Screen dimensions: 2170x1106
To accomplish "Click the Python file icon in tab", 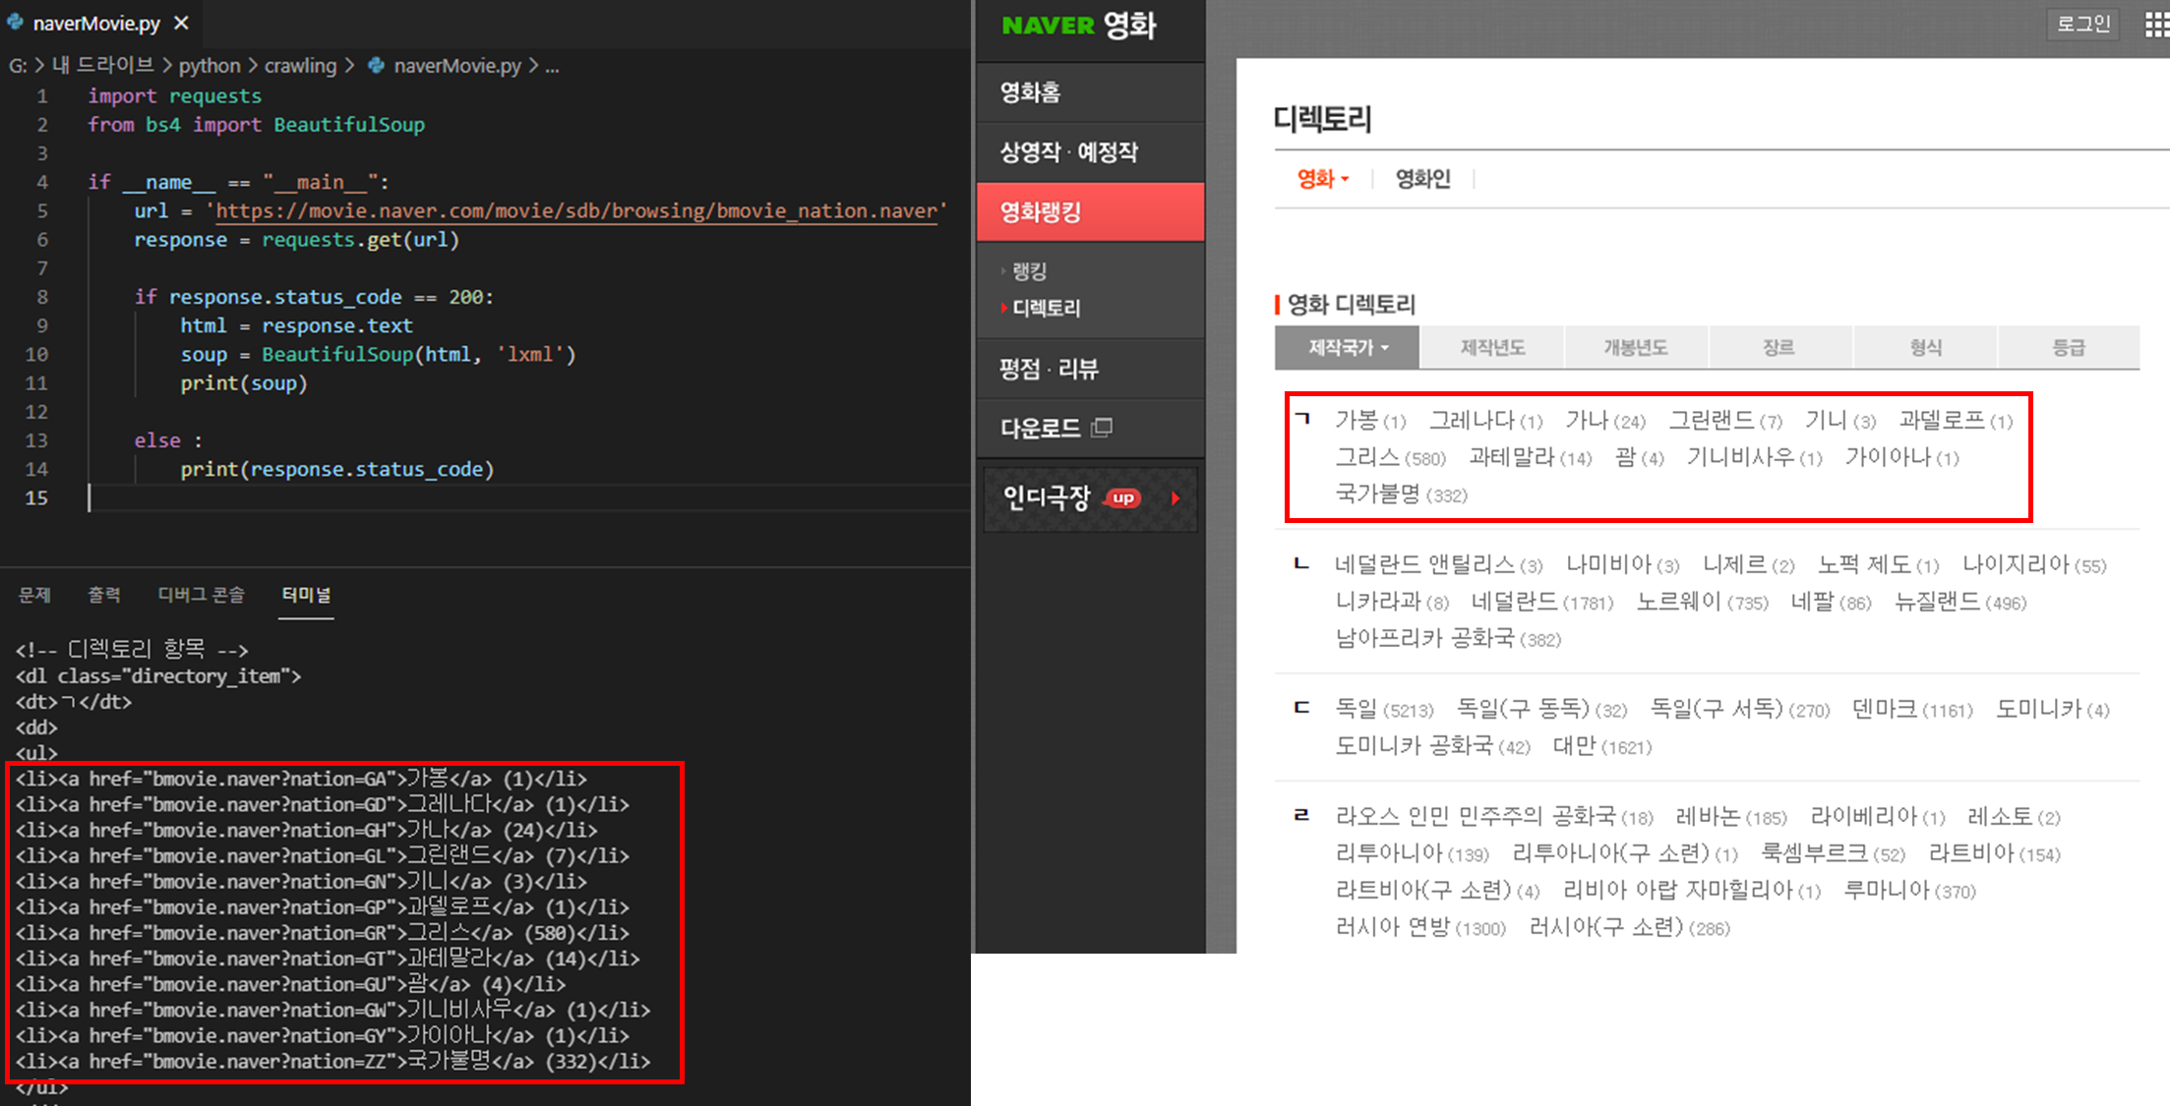I will pyautogui.click(x=15, y=23).
